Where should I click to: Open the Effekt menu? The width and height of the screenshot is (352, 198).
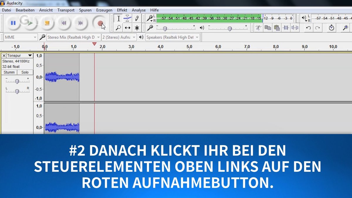(x=122, y=10)
